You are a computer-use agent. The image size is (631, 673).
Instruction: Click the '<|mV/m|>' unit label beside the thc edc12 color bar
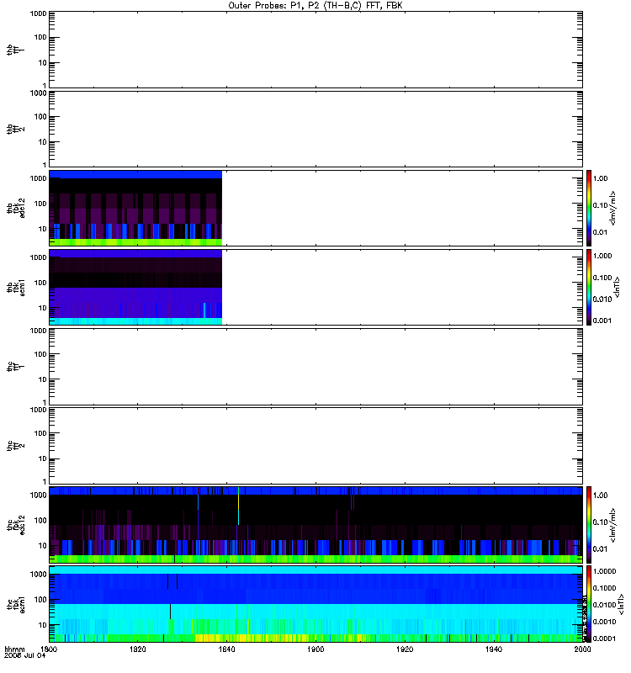click(612, 525)
